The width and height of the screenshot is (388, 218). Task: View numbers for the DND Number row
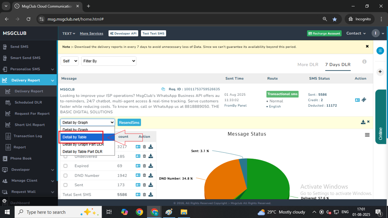(x=138, y=175)
